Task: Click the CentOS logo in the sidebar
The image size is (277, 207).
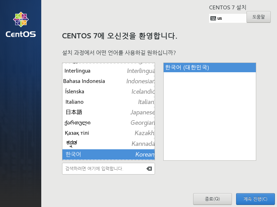Action: point(21,25)
